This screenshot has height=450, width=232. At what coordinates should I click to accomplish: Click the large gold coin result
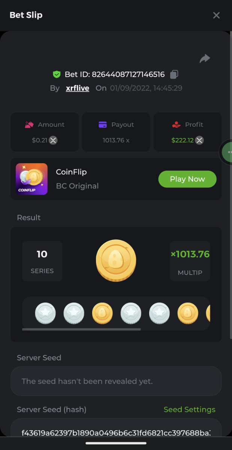tap(116, 261)
